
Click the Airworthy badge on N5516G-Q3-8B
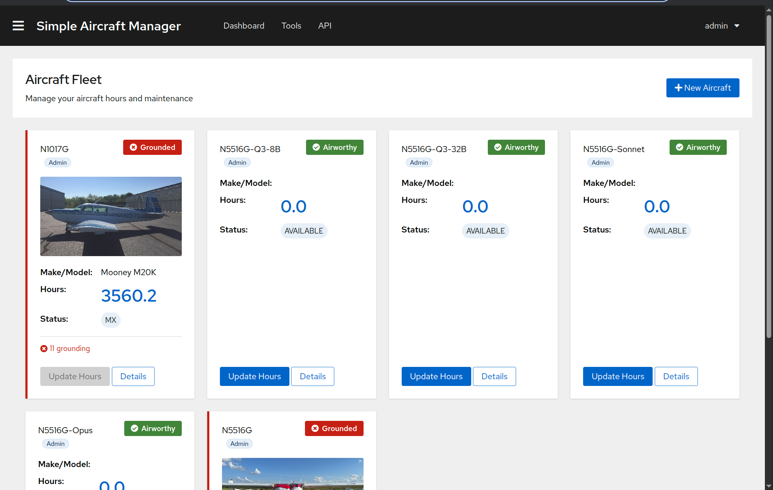[x=334, y=147]
